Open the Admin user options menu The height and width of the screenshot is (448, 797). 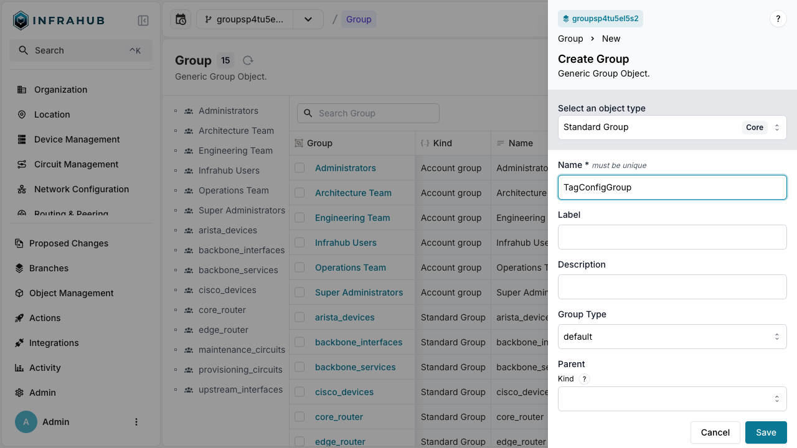pyautogui.click(x=136, y=422)
